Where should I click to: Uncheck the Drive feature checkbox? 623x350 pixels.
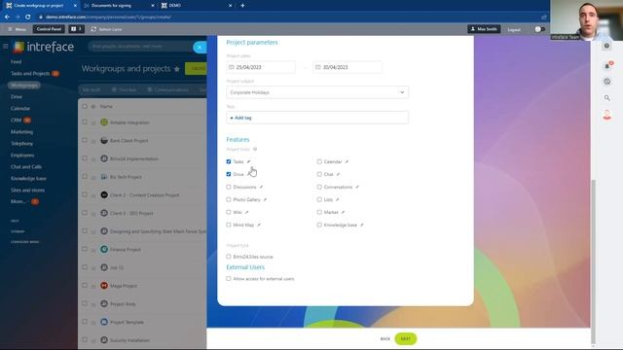tap(229, 174)
